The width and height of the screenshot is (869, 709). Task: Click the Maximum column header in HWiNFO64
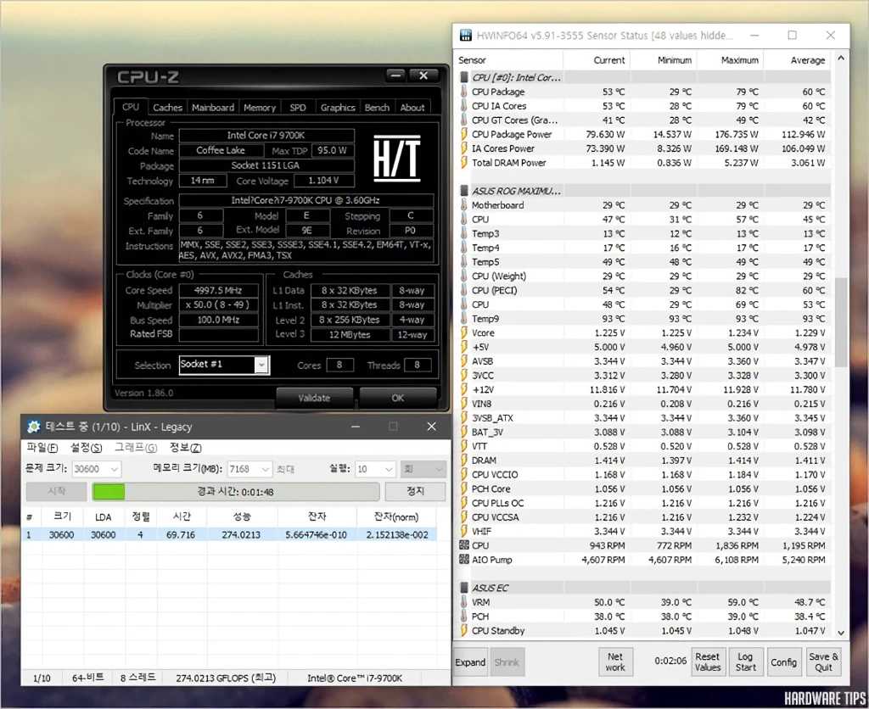(731, 60)
